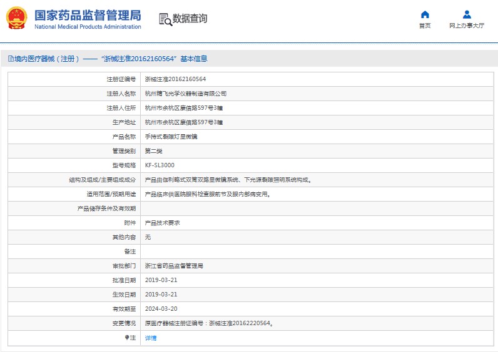Click the 有效期至 row label
This screenshot has height=352, width=498.
pyautogui.click(x=124, y=308)
